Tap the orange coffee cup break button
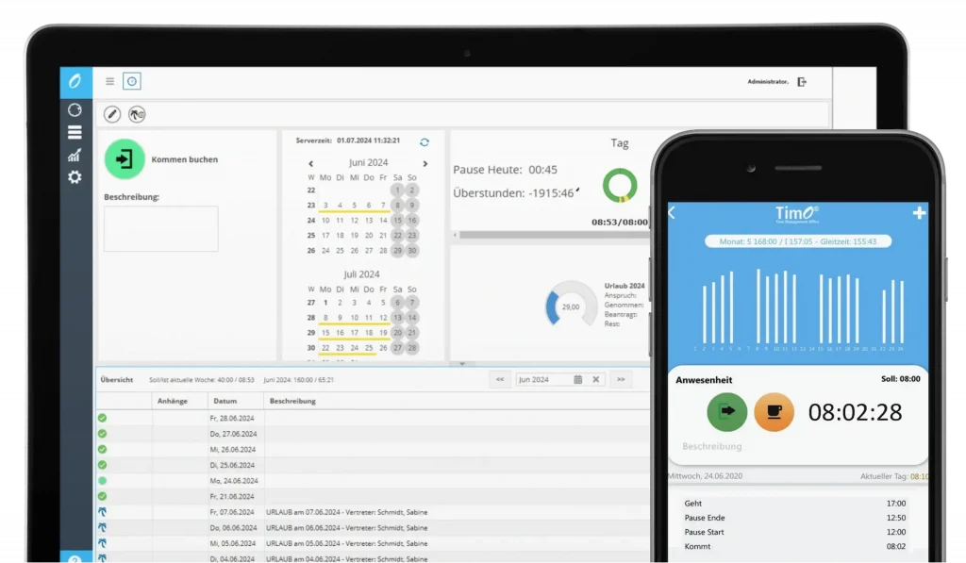The width and height of the screenshot is (966, 563). [x=774, y=412]
